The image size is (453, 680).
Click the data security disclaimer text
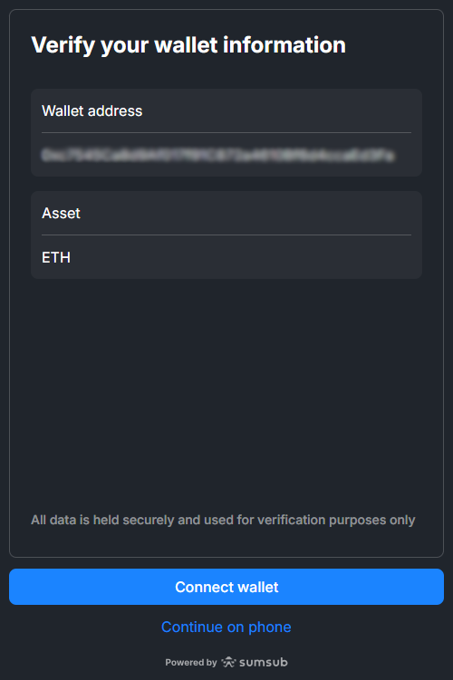(x=223, y=520)
